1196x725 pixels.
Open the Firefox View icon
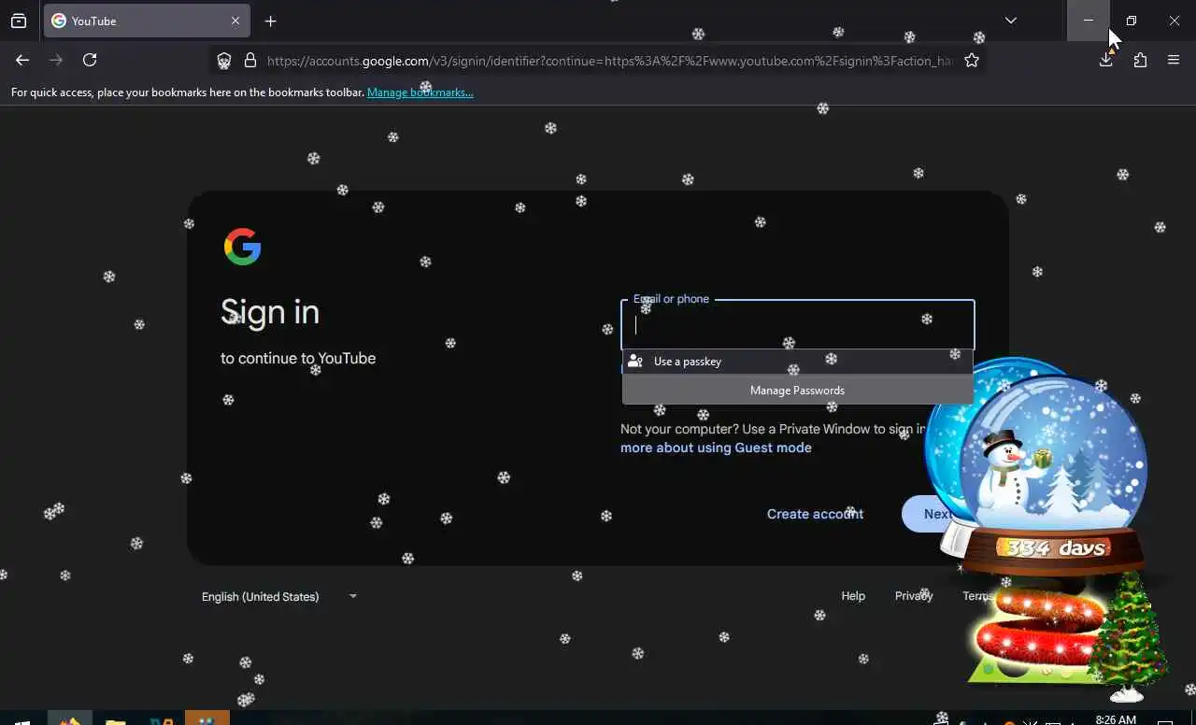pyautogui.click(x=19, y=21)
